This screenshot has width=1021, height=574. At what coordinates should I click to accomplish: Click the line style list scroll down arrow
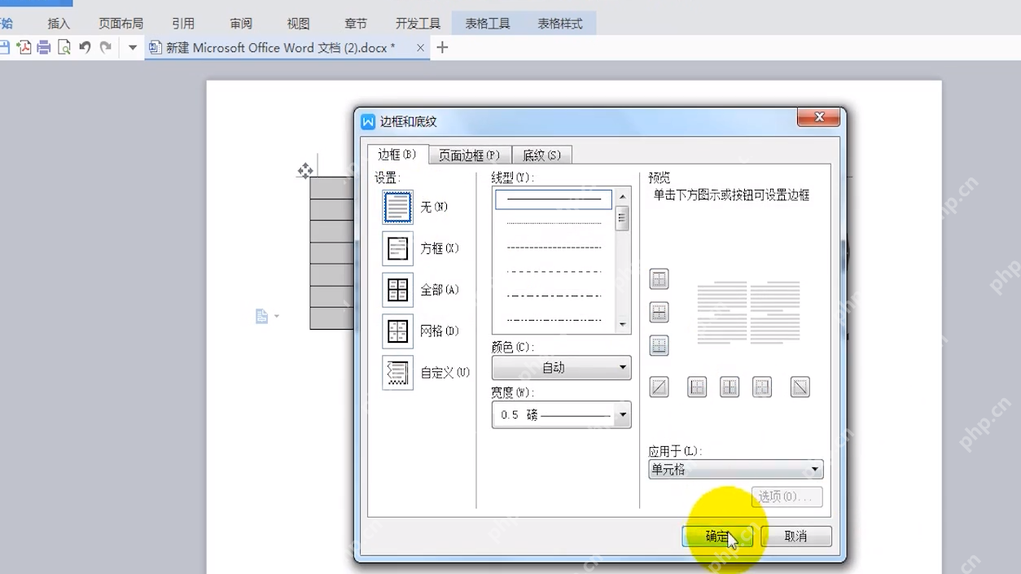623,325
